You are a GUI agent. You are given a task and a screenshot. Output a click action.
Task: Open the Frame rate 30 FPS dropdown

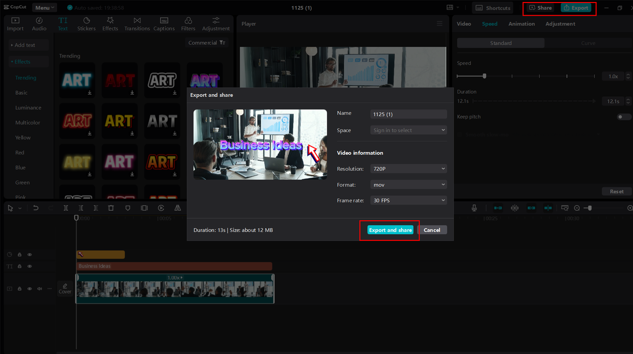[408, 200]
